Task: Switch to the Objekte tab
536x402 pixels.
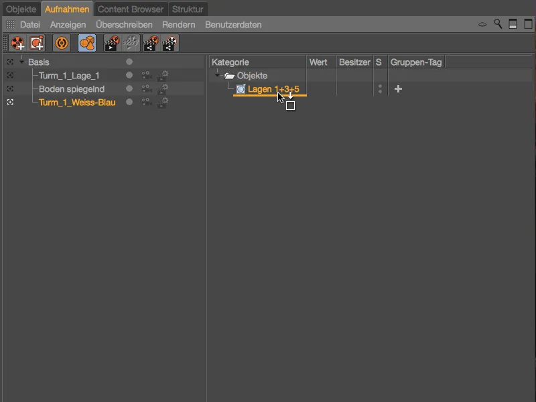Action: point(21,9)
